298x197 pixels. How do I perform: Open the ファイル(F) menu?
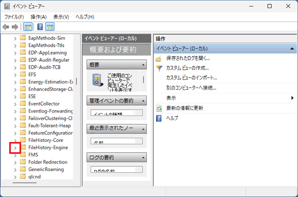pyautogui.click(x=14, y=17)
